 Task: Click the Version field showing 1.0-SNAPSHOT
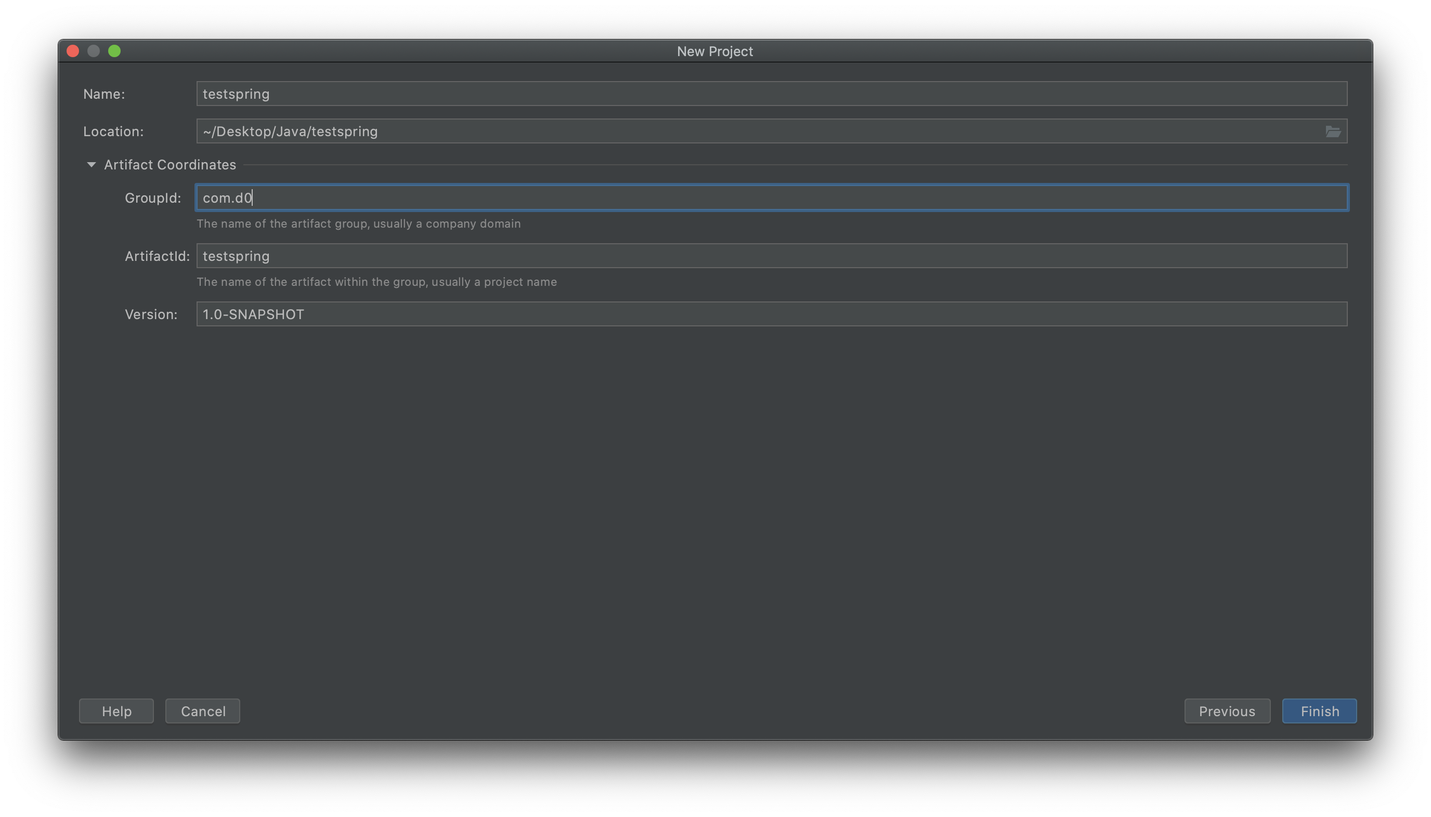[771, 314]
